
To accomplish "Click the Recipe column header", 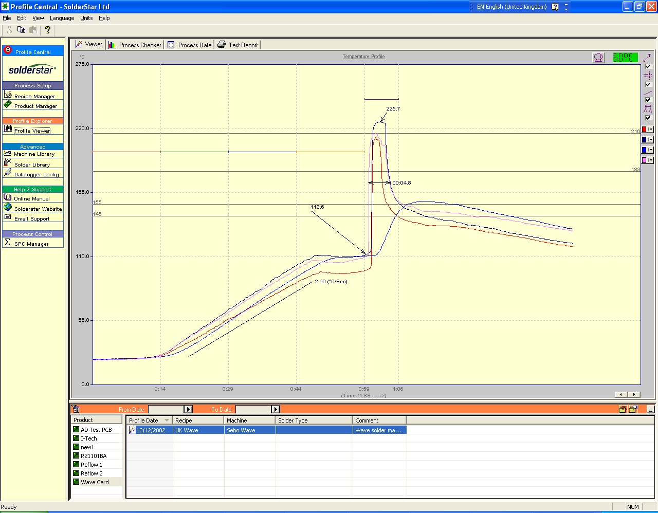I will 198,420.
